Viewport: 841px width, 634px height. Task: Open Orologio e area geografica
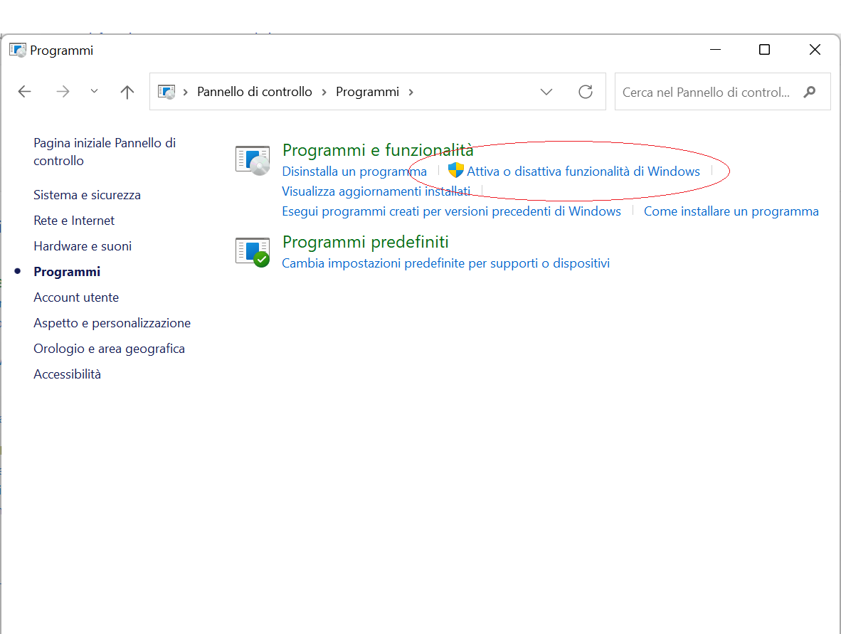(x=109, y=349)
